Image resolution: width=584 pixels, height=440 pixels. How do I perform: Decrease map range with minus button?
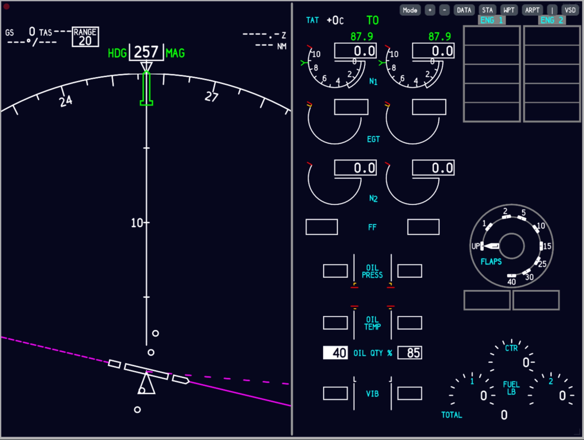[x=444, y=10]
